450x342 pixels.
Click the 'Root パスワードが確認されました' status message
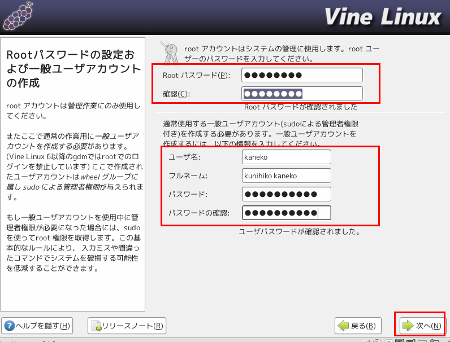tap(301, 107)
